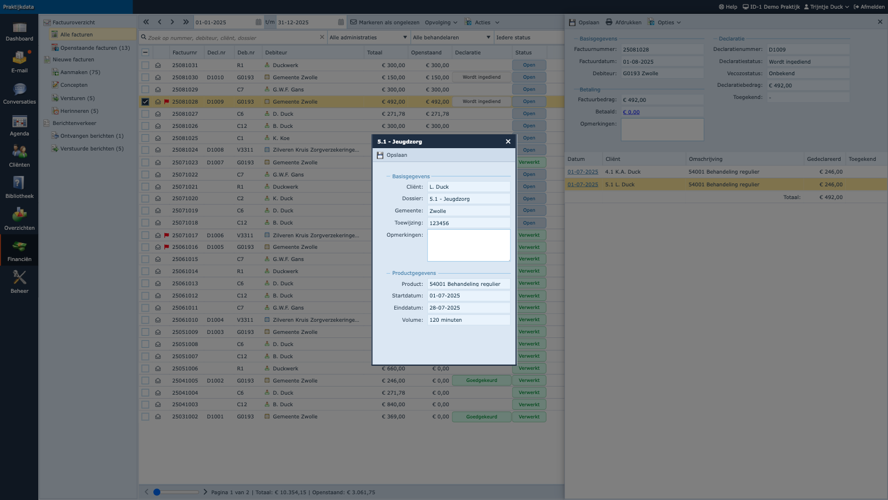Open the Opties menu in detail panel
Image resolution: width=888 pixels, height=500 pixels.
pyautogui.click(x=665, y=23)
